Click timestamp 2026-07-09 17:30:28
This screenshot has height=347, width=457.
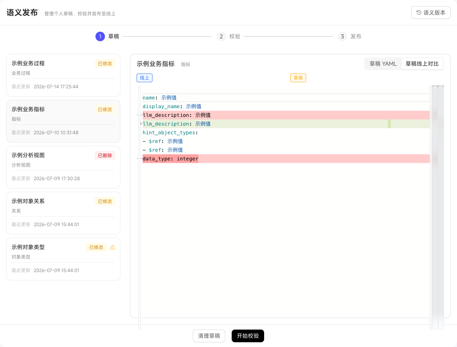tap(57, 179)
